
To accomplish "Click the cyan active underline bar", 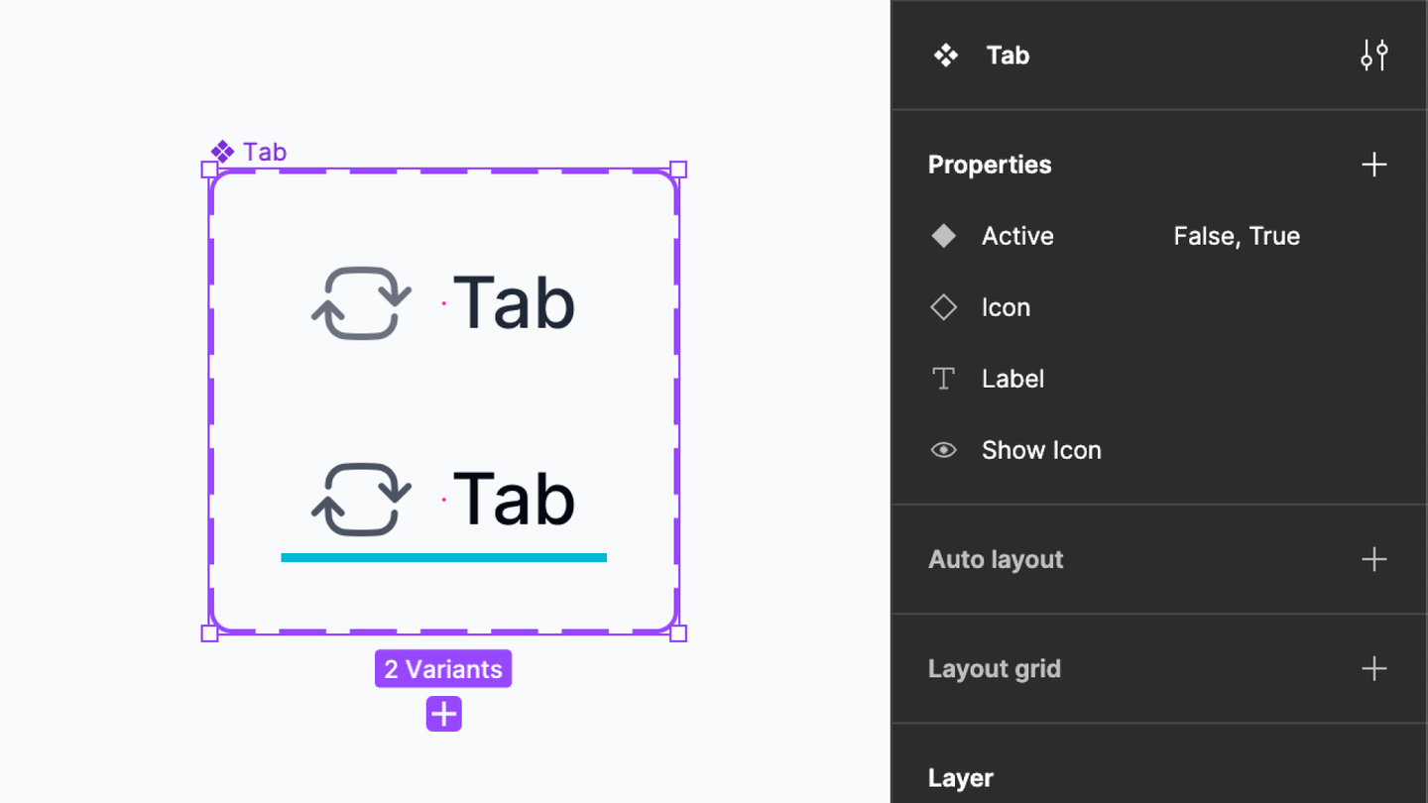I will (x=443, y=557).
